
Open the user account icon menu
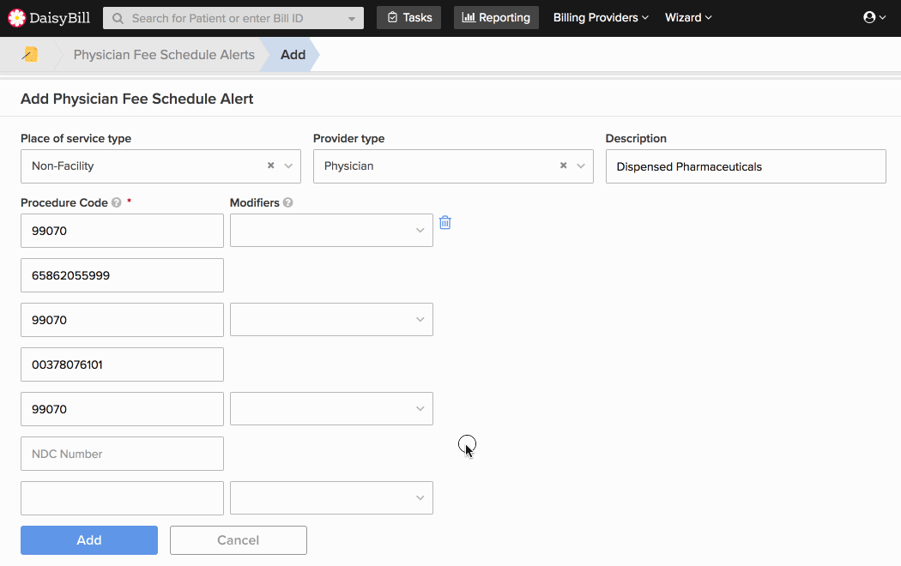(x=874, y=17)
